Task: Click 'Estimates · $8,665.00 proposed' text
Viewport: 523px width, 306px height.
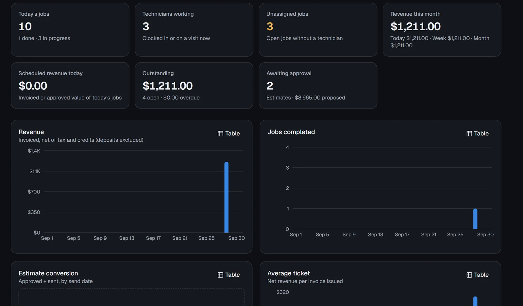Action: tap(306, 98)
